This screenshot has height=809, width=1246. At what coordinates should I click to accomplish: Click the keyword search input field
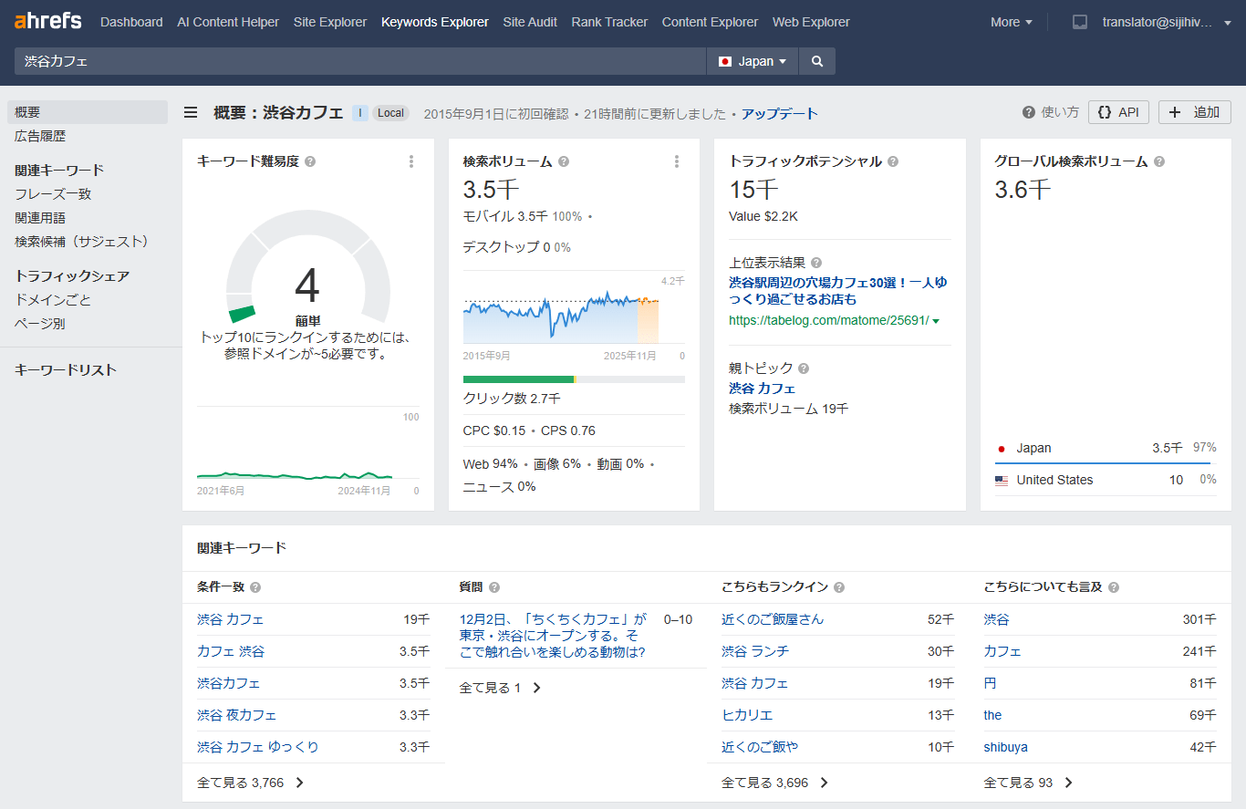pyautogui.click(x=360, y=61)
